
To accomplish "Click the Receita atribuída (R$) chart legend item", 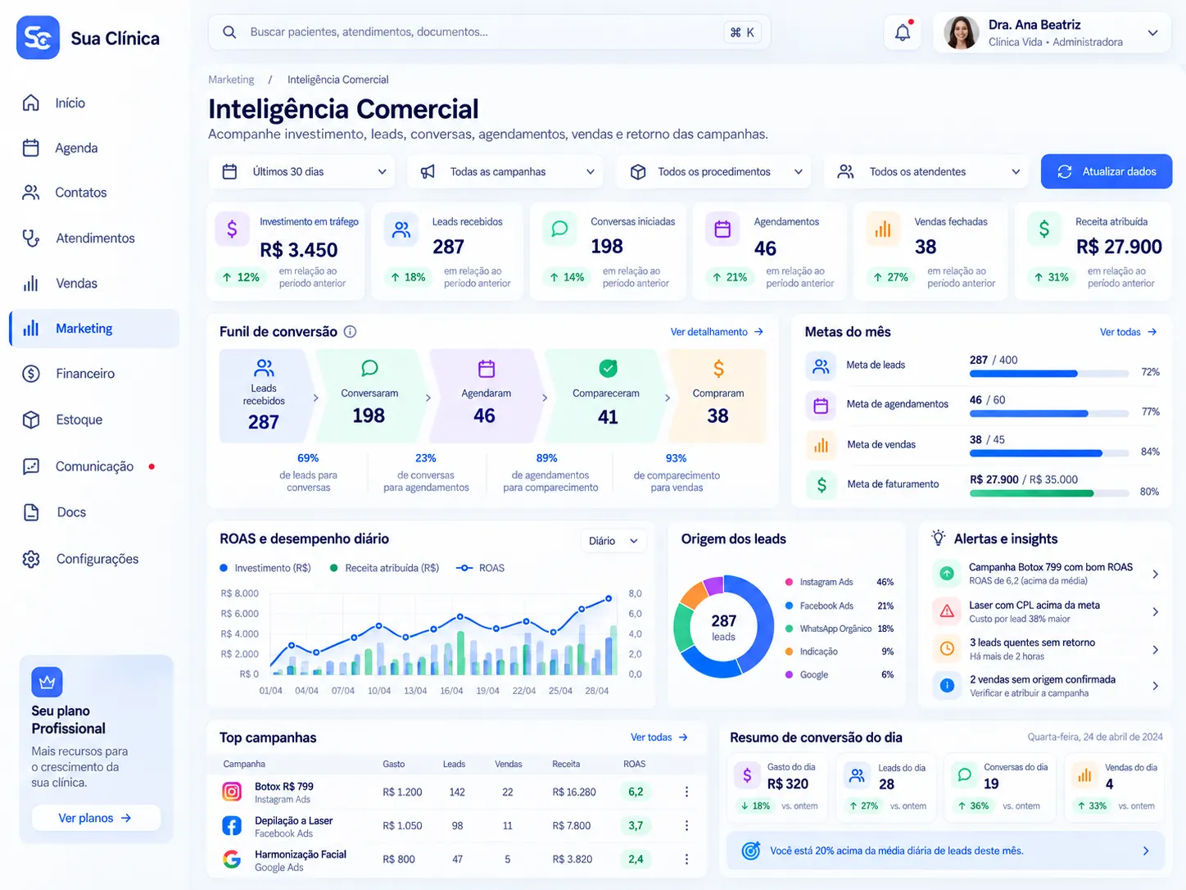I will pos(384,568).
